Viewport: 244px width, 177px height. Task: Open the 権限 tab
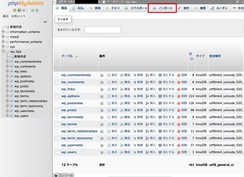pos(200,8)
